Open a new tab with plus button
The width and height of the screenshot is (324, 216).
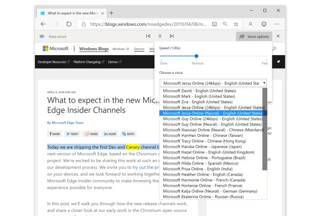point(111,13)
